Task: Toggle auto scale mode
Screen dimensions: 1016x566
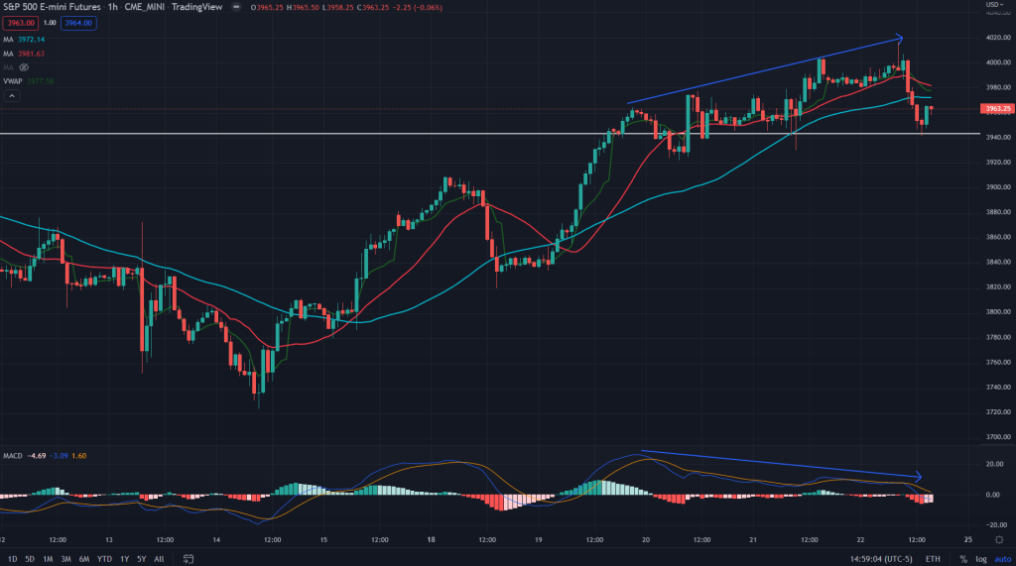Action: click(1000, 559)
